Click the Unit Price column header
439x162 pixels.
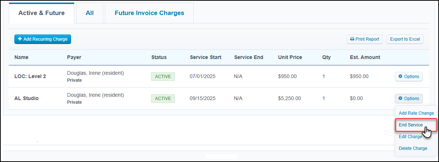(x=290, y=58)
